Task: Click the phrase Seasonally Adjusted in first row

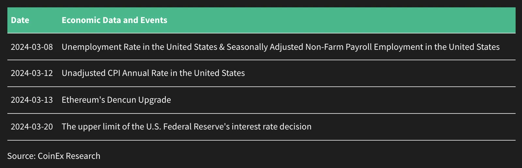Action: pos(265,47)
